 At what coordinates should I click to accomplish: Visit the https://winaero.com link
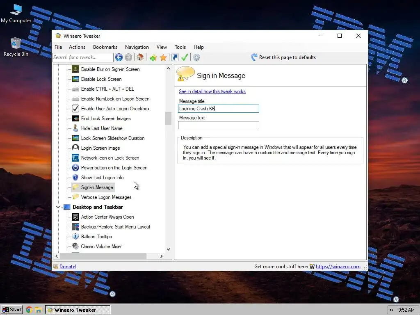338,267
